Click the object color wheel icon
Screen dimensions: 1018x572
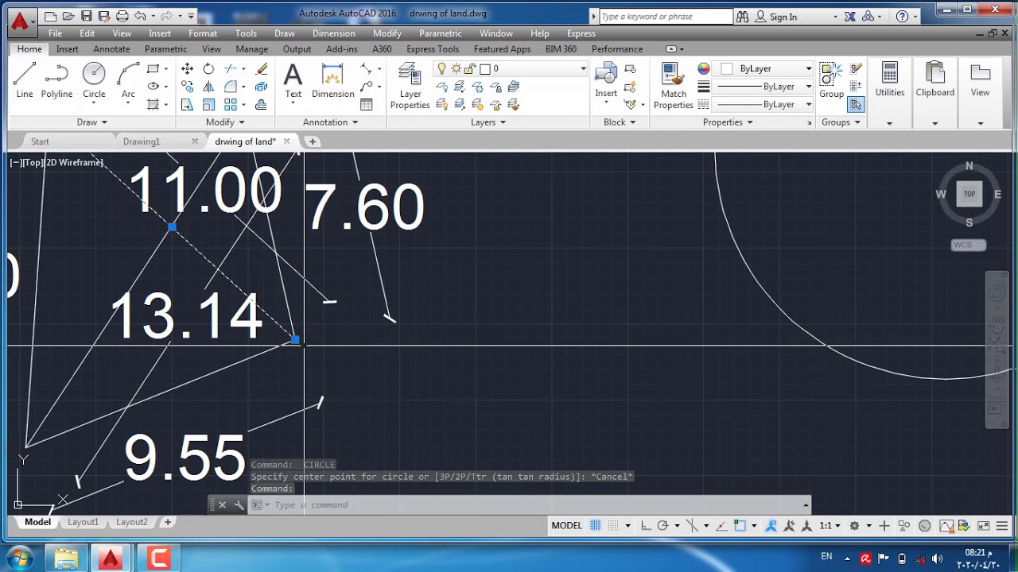pos(703,68)
